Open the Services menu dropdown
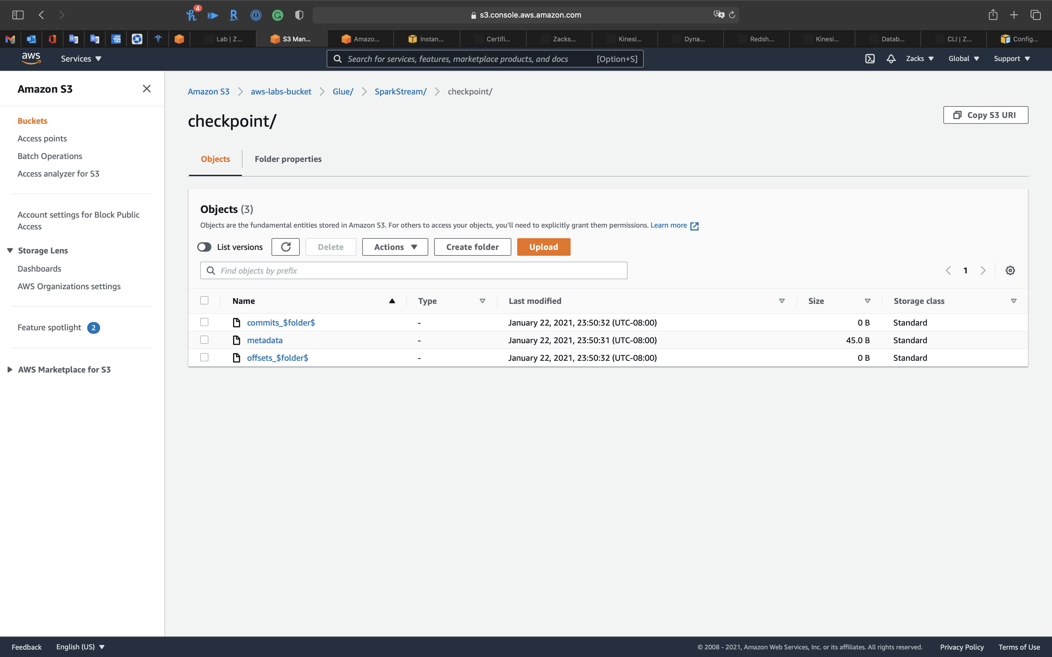Viewport: 1052px width, 657px height. (x=81, y=59)
